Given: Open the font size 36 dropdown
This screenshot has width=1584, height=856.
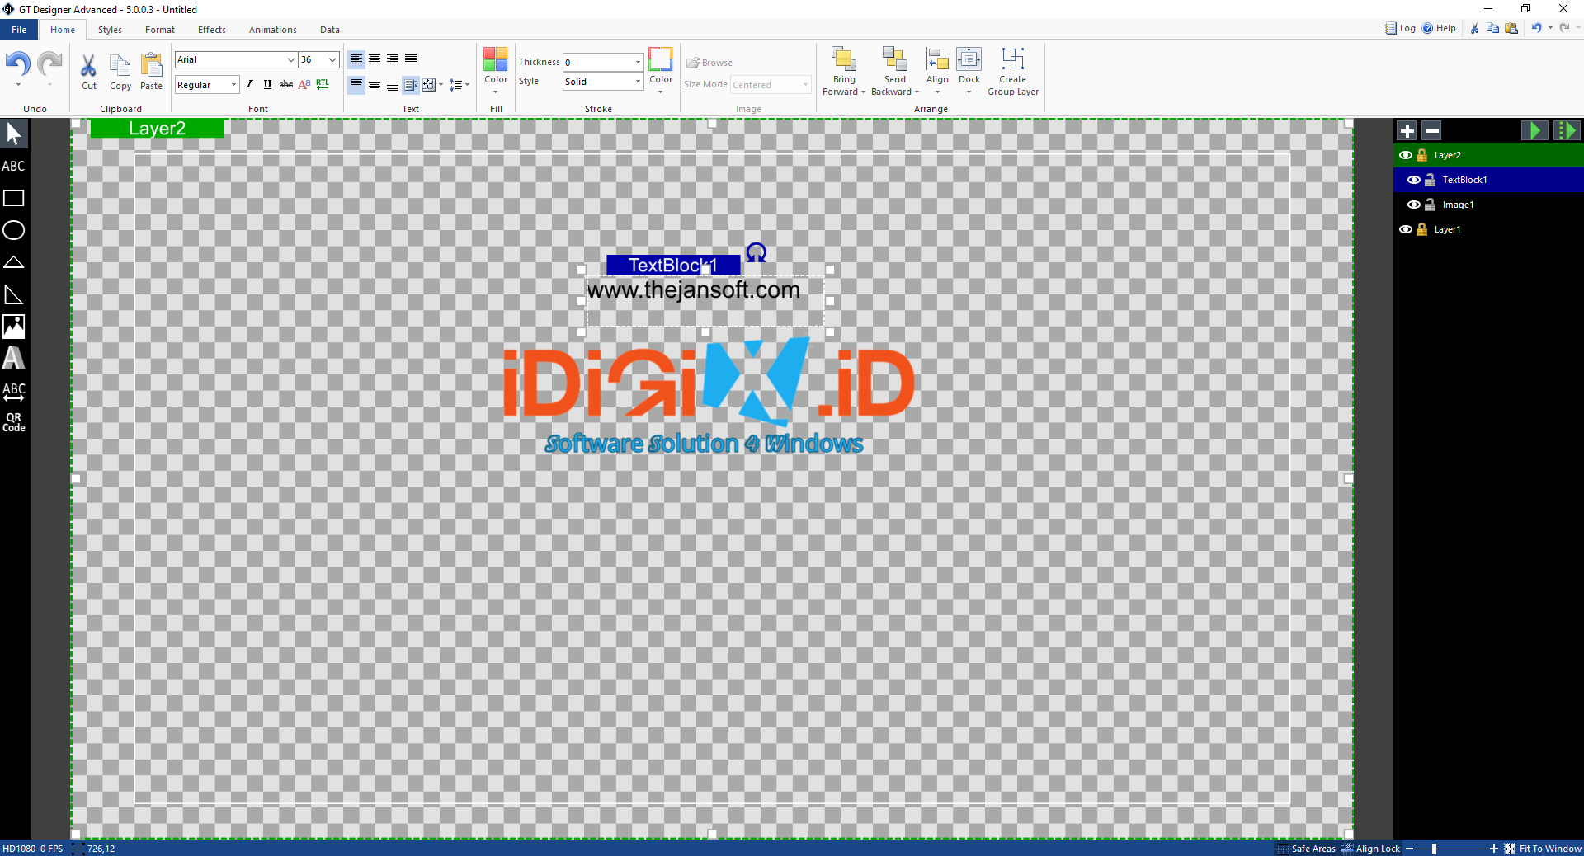Looking at the screenshot, I should (332, 59).
